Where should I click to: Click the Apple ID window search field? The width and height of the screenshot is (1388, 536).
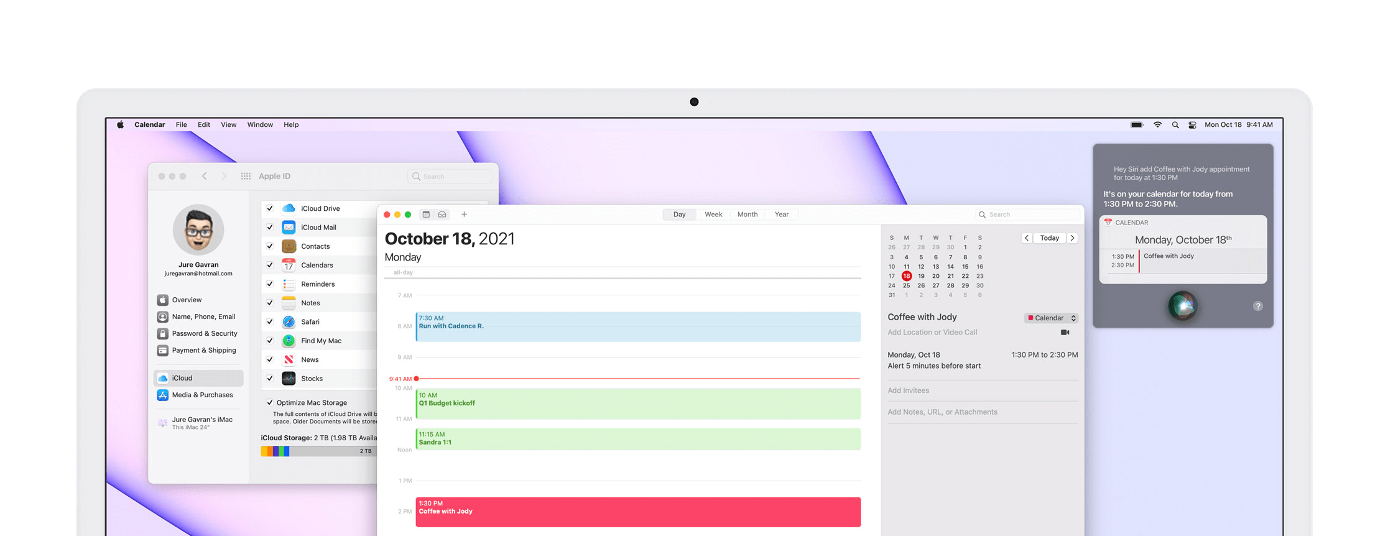point(450,177)
